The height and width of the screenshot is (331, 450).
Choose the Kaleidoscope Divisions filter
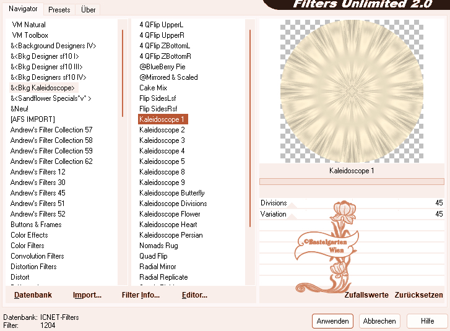click(x=173, y=204)
